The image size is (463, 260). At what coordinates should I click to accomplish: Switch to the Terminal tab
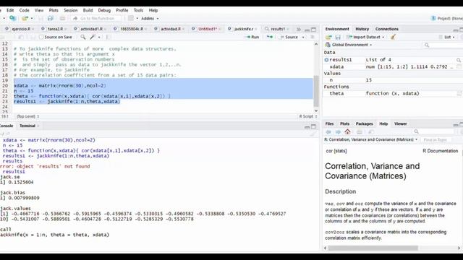pos(27,126)
